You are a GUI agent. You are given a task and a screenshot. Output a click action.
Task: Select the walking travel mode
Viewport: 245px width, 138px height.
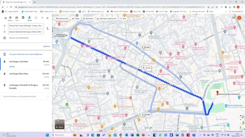[x=29, y=18]
